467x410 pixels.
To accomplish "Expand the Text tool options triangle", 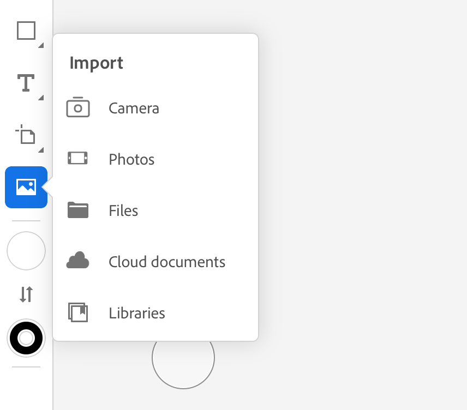I will pyautogui.click(x=40, y=97).
